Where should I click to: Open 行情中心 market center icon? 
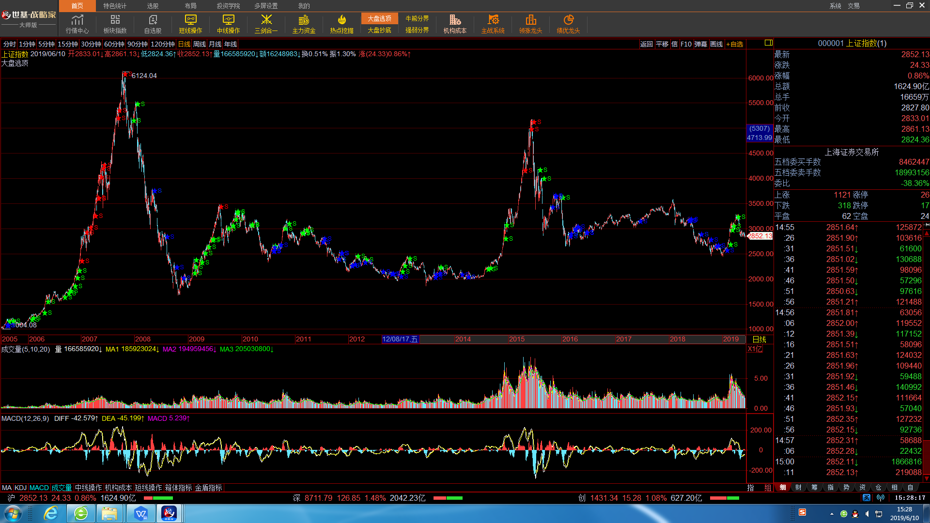pyautogui.click(x=77, y=24)
